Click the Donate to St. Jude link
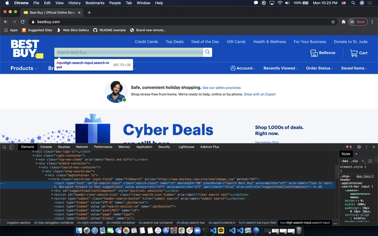The image size is (378, 236). tap(351, 42)
